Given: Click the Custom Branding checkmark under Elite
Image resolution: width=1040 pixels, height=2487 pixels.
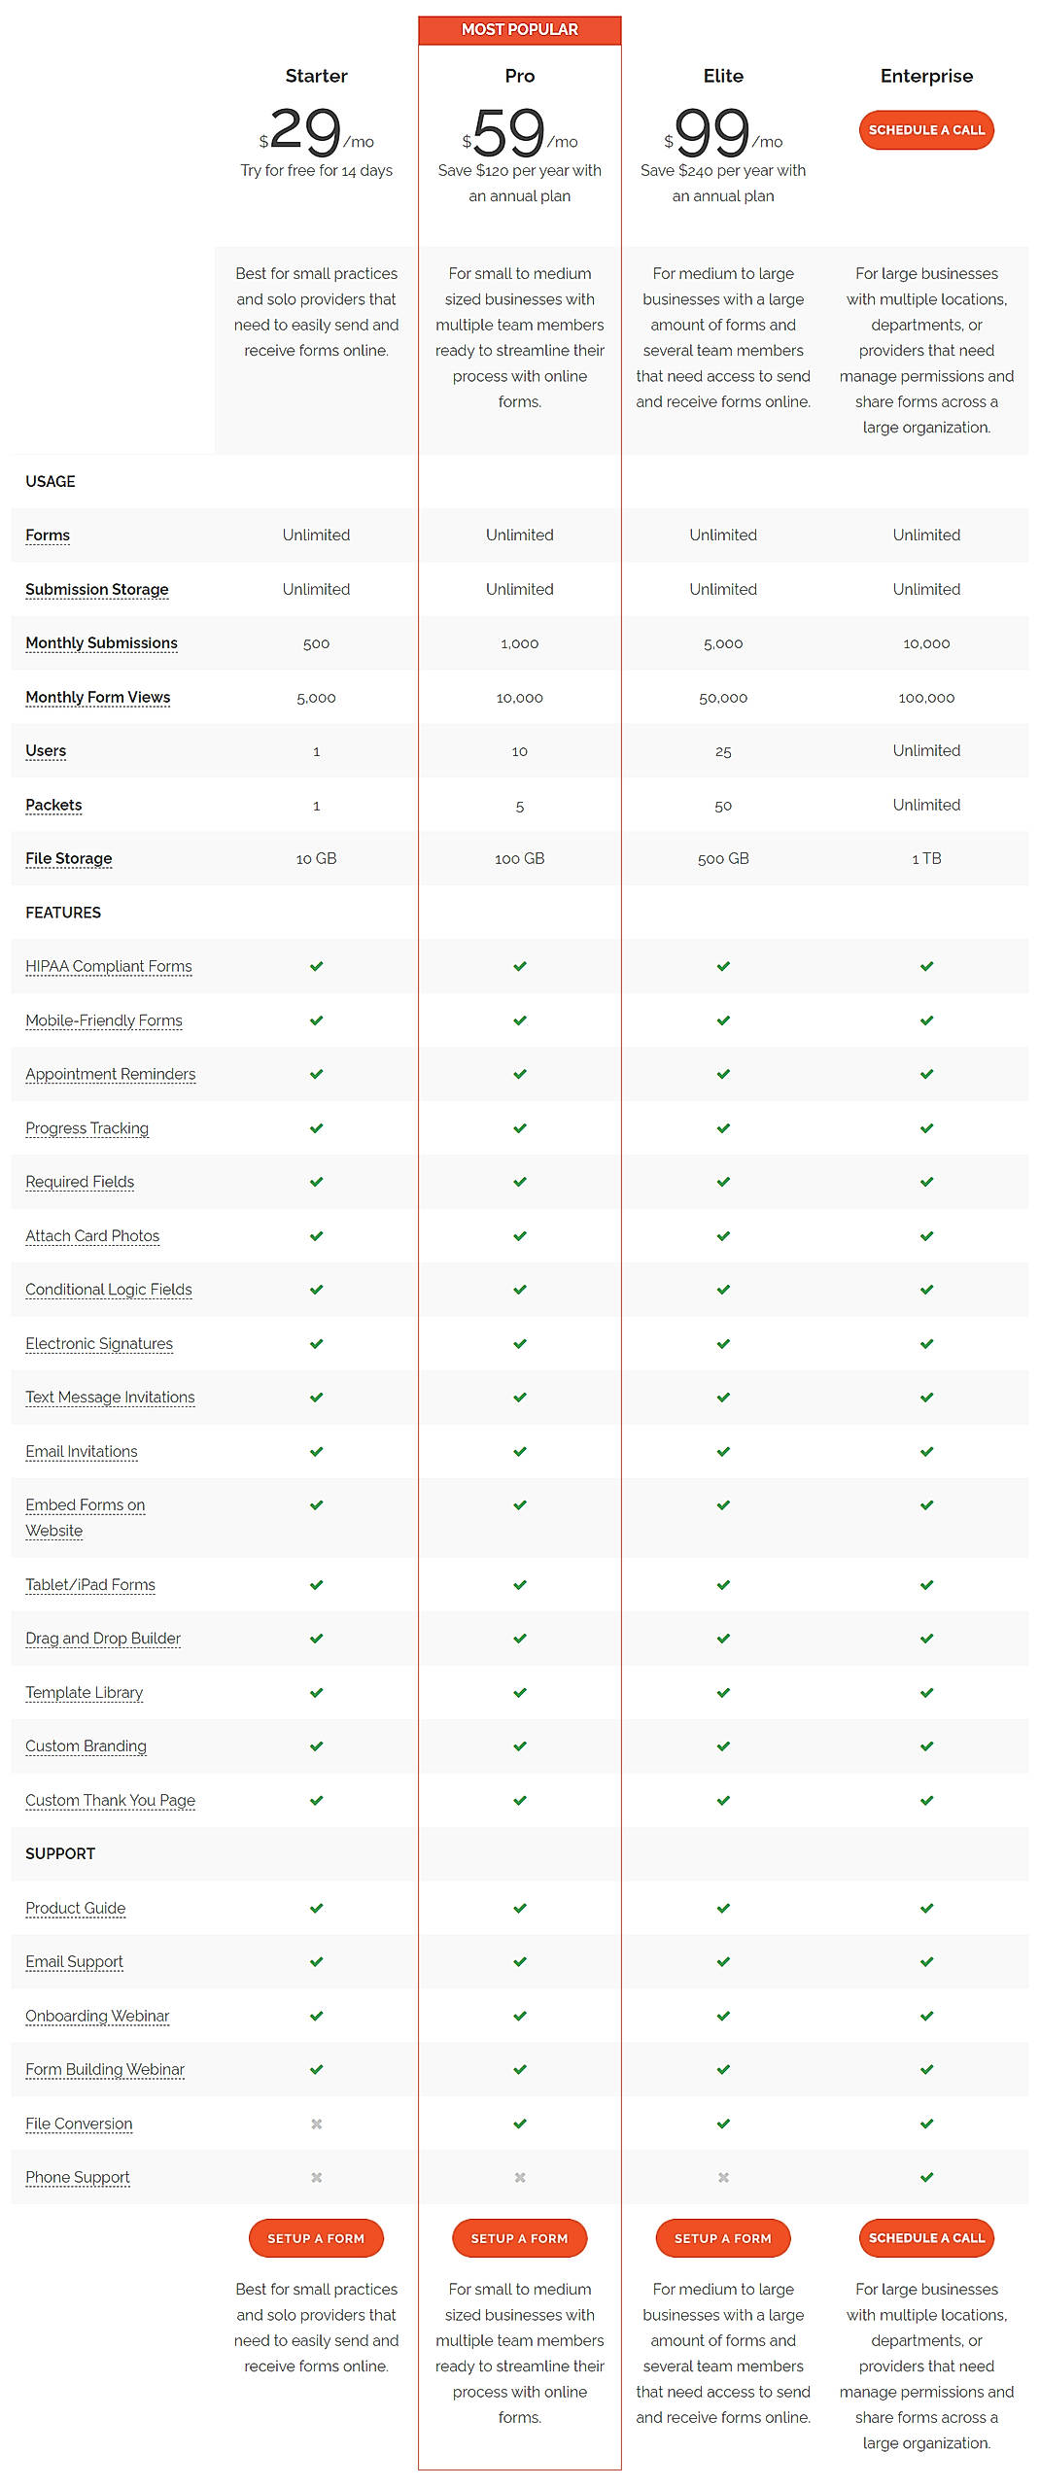Looking at the screenshot, I should pos(723,1745).
